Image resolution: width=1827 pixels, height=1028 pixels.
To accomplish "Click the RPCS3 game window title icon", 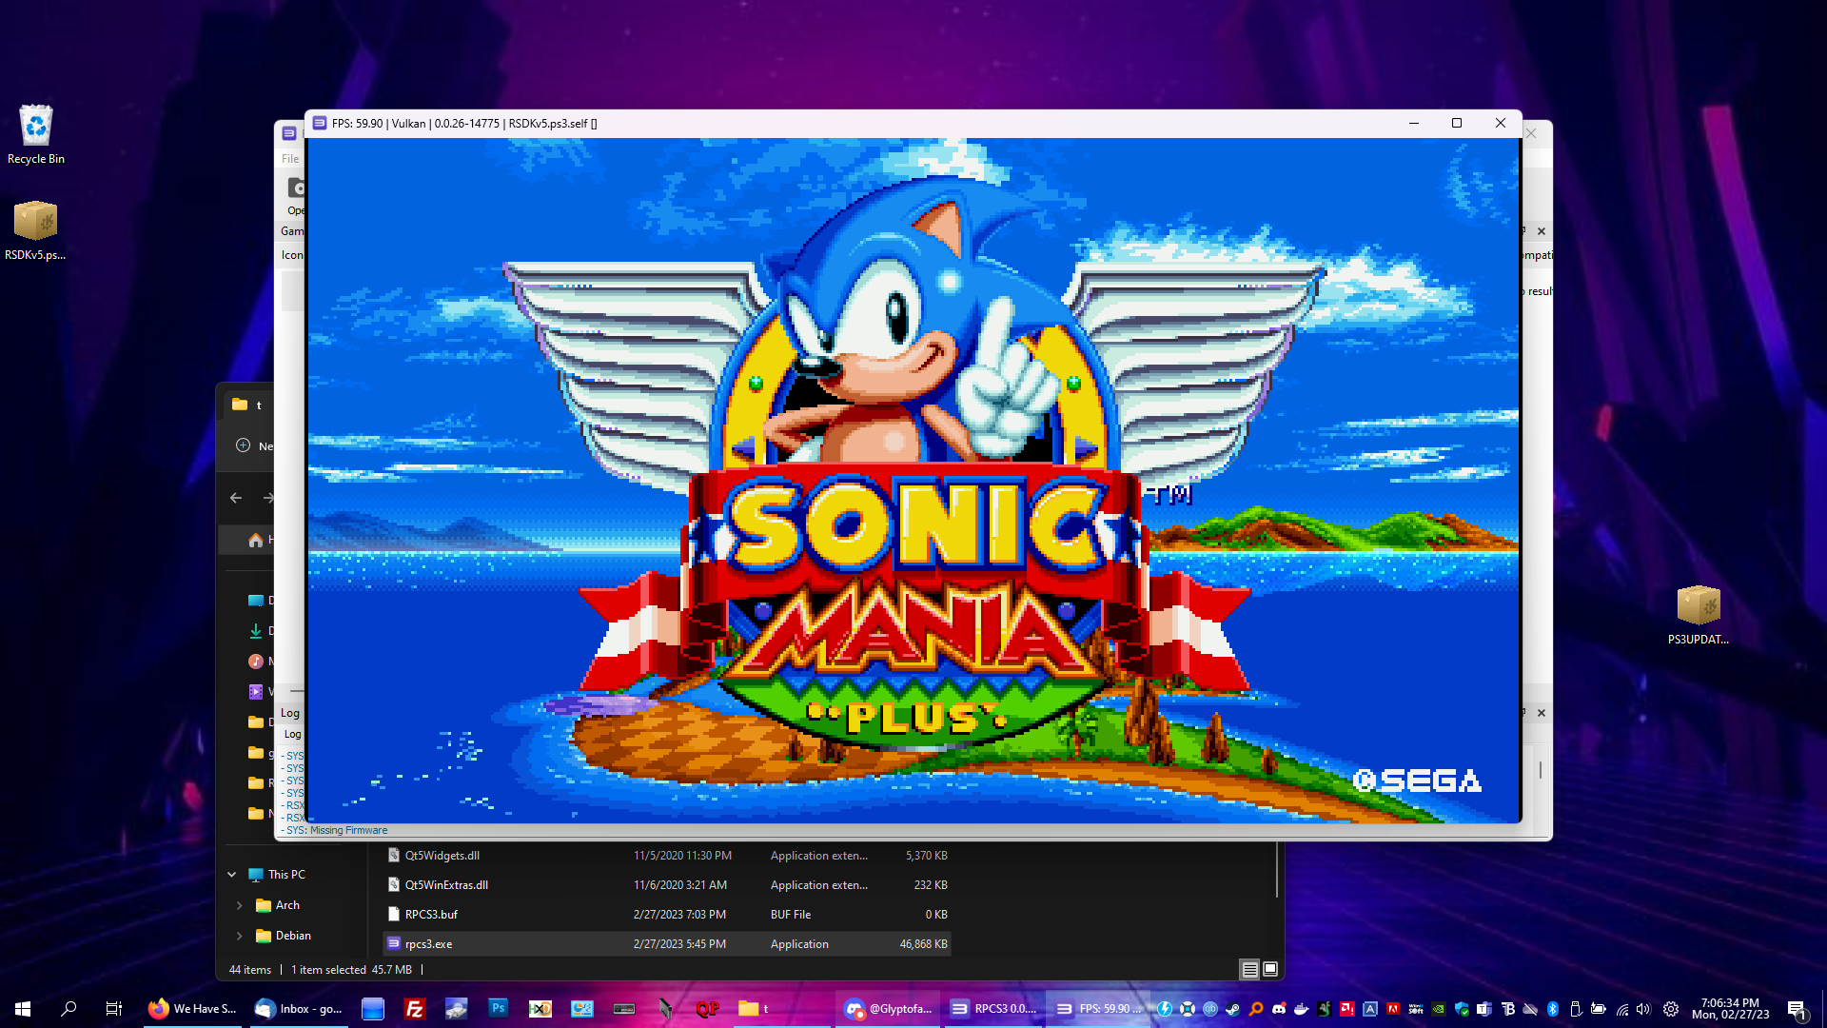I will click(x=320, y=123).
